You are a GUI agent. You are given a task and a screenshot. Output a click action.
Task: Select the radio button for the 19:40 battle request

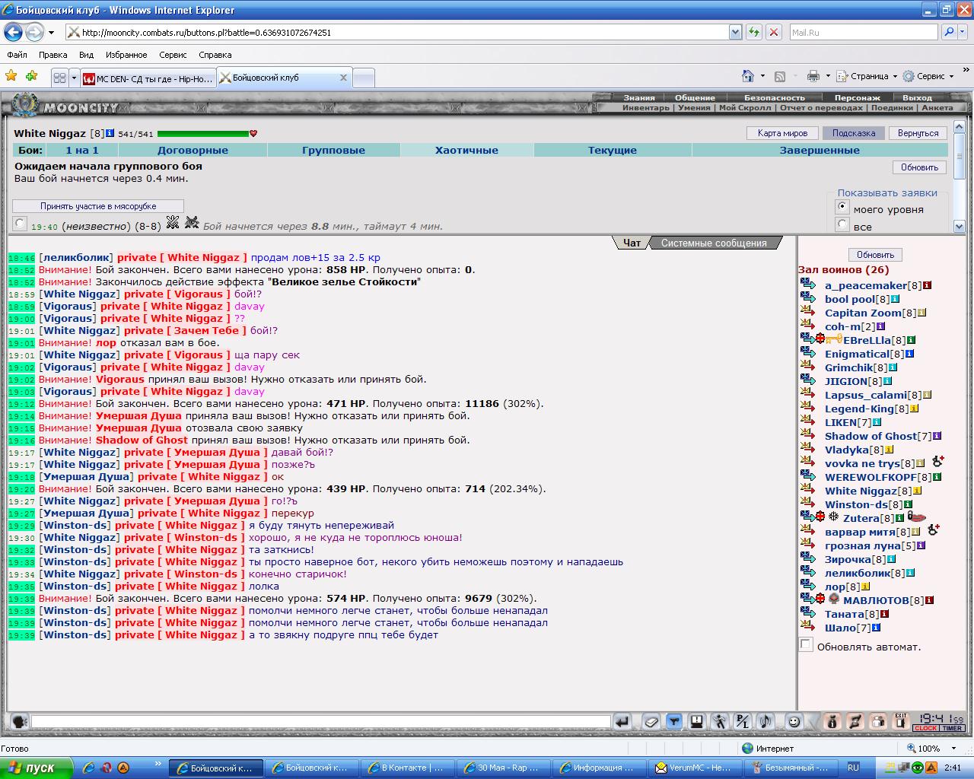tap(21, 224)
